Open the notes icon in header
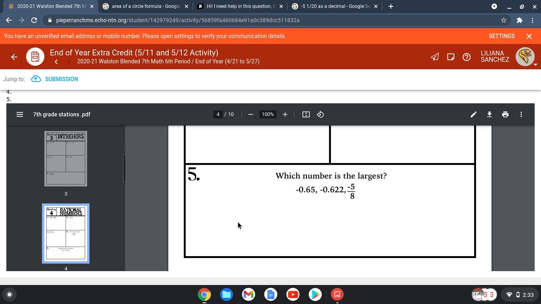This screenshot has width=541, height=304. [x=451, y=57]
